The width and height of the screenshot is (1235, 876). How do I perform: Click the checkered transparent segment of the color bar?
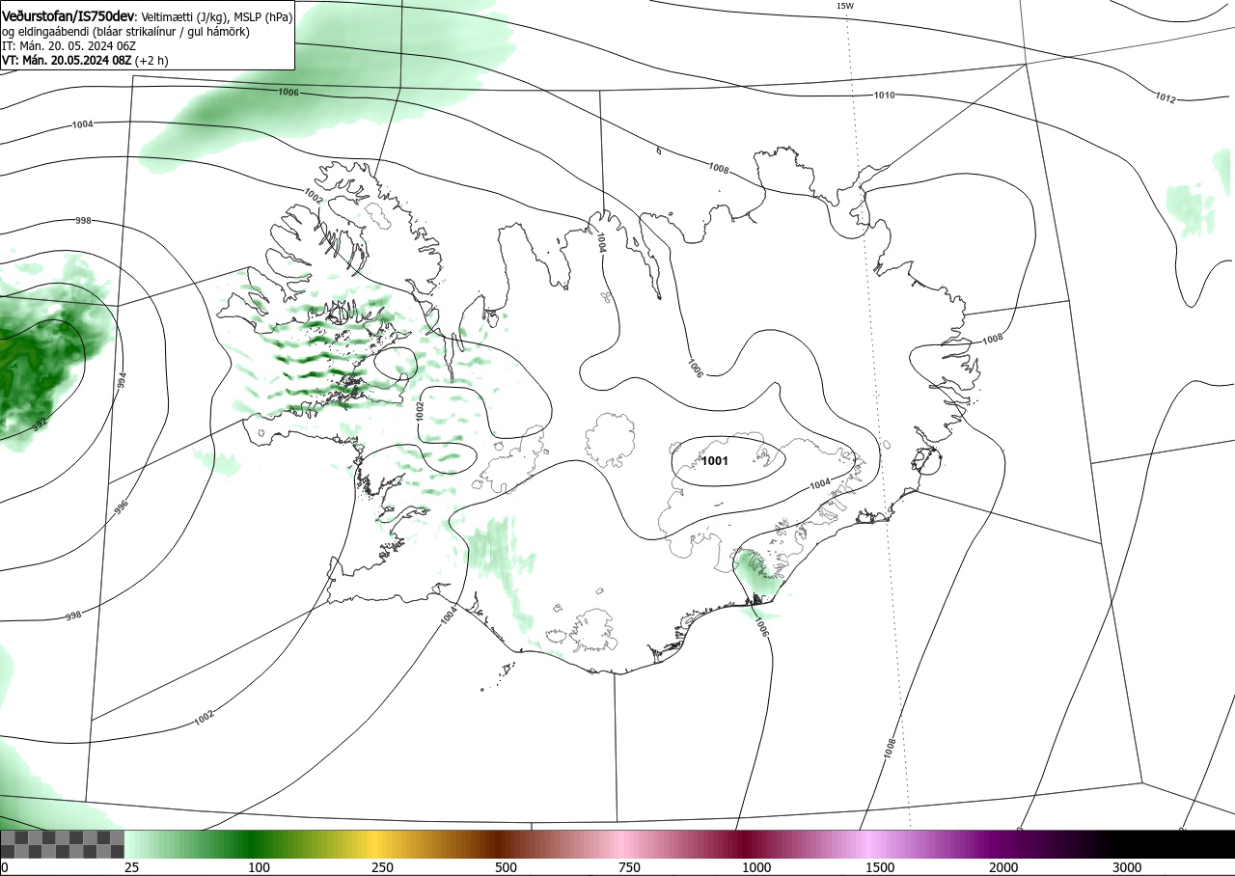62,844
